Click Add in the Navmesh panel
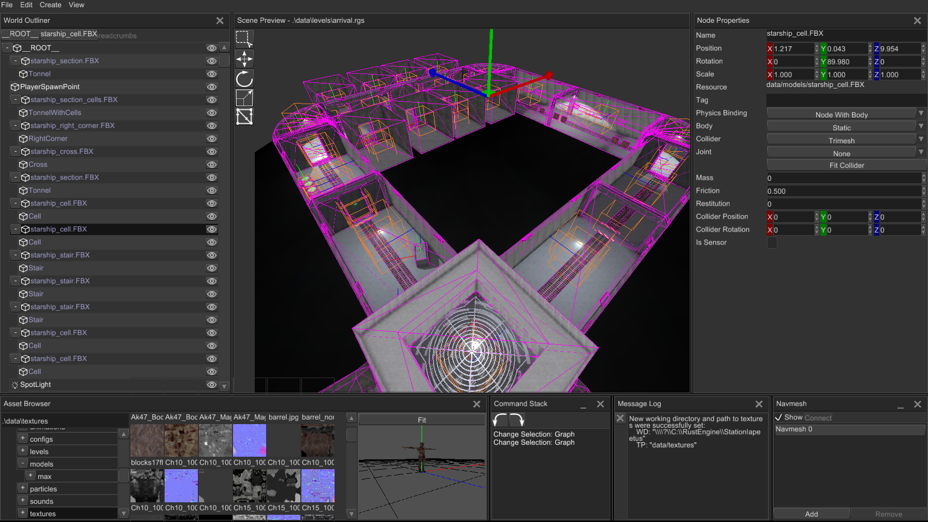Viewport: 928px width, 522px height. click(x=811, y=514)
